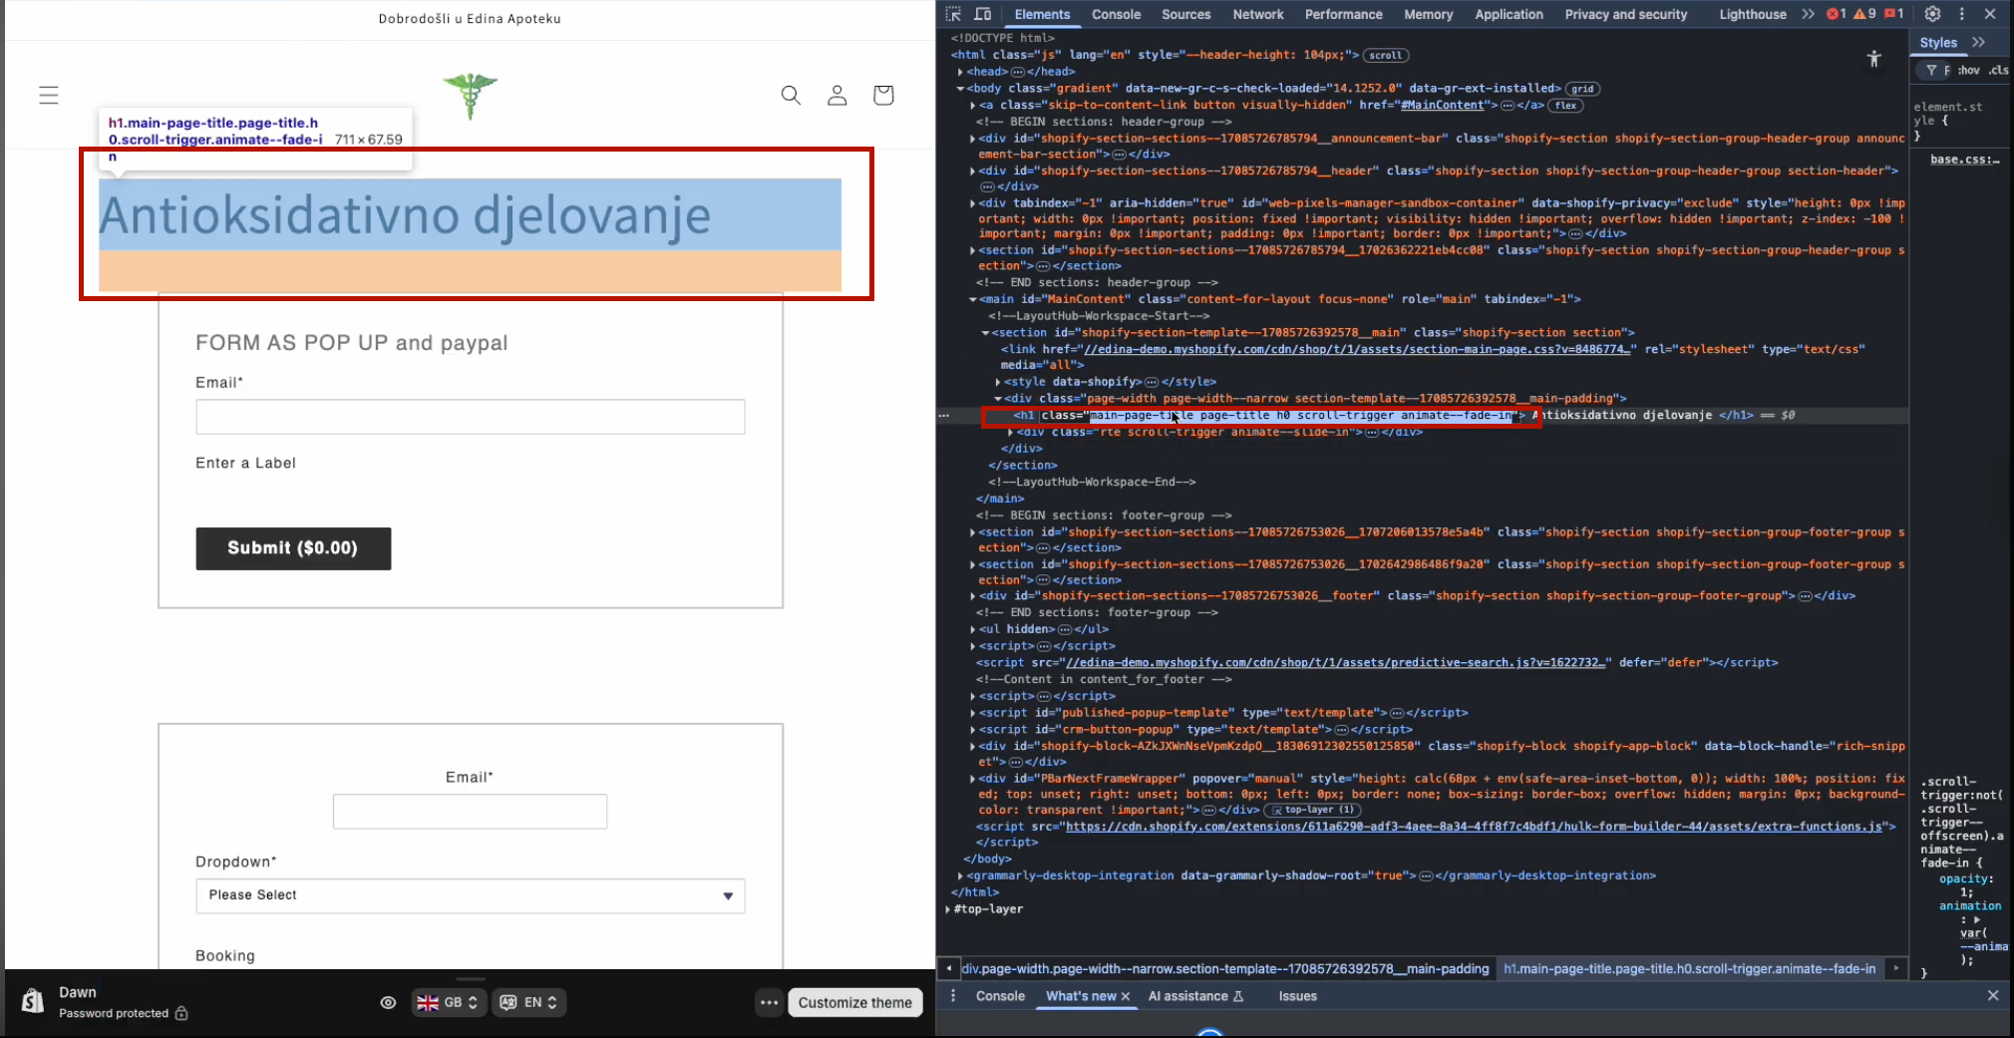Open the Memory tab

click(x=1428, y=14)
